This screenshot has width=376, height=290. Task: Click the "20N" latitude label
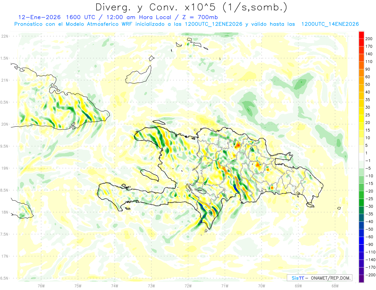pos(5,124)
